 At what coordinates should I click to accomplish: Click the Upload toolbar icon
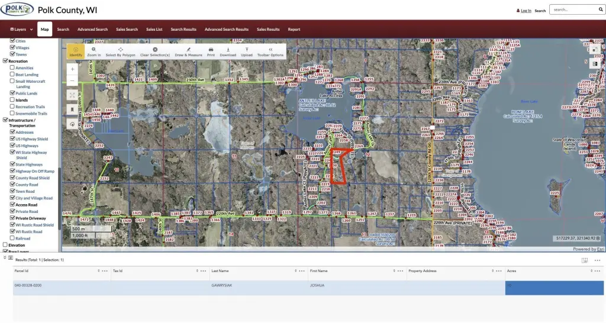pyautogui.click(x=247, y=51)
